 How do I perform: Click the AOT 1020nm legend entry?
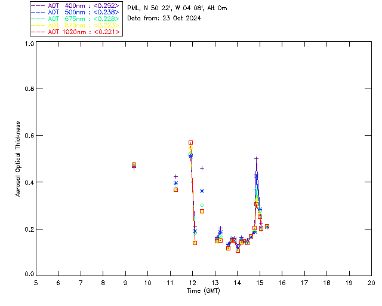pyautogui.click(x=76, y=32)
